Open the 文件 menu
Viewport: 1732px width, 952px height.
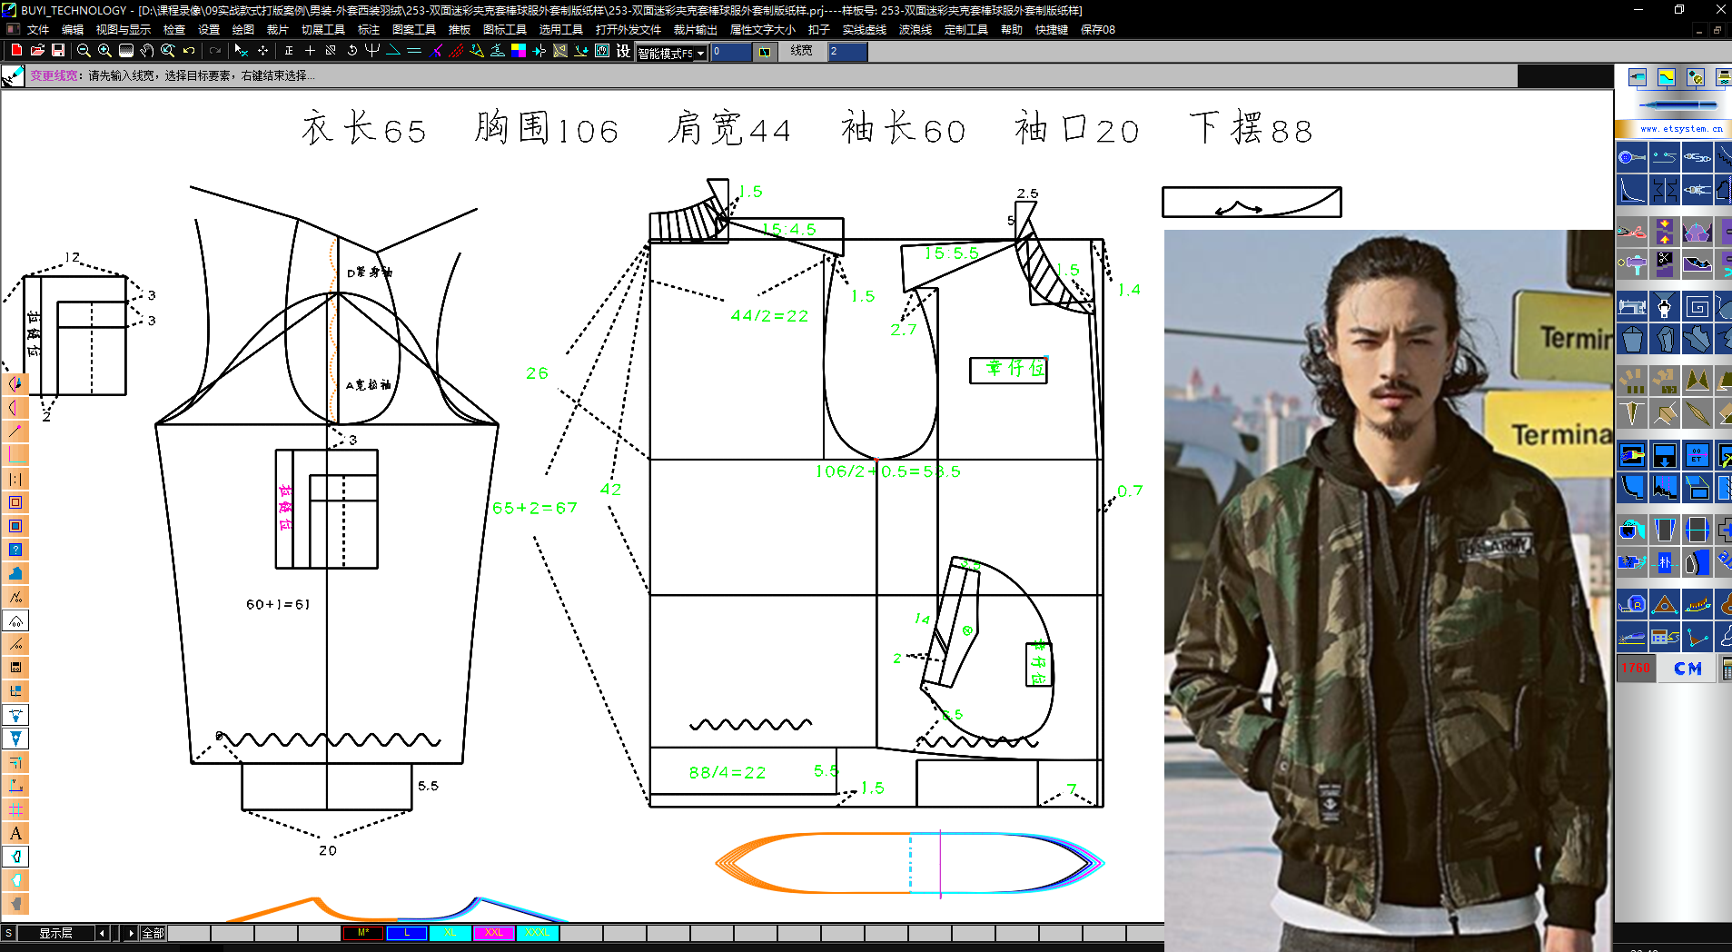click(36, 29)
